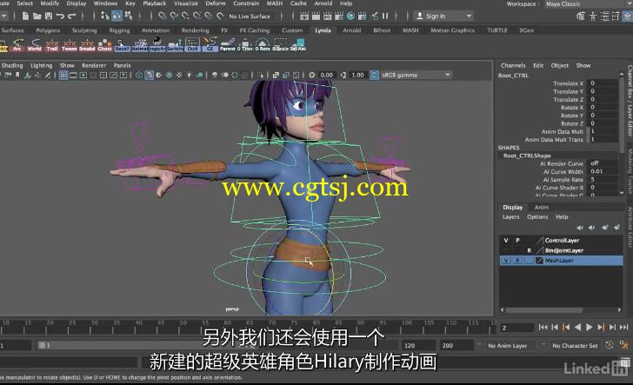This screenshot has width=633, height=385.
Task: Open the layer editor Options menu
Action: tap(537, 217)
